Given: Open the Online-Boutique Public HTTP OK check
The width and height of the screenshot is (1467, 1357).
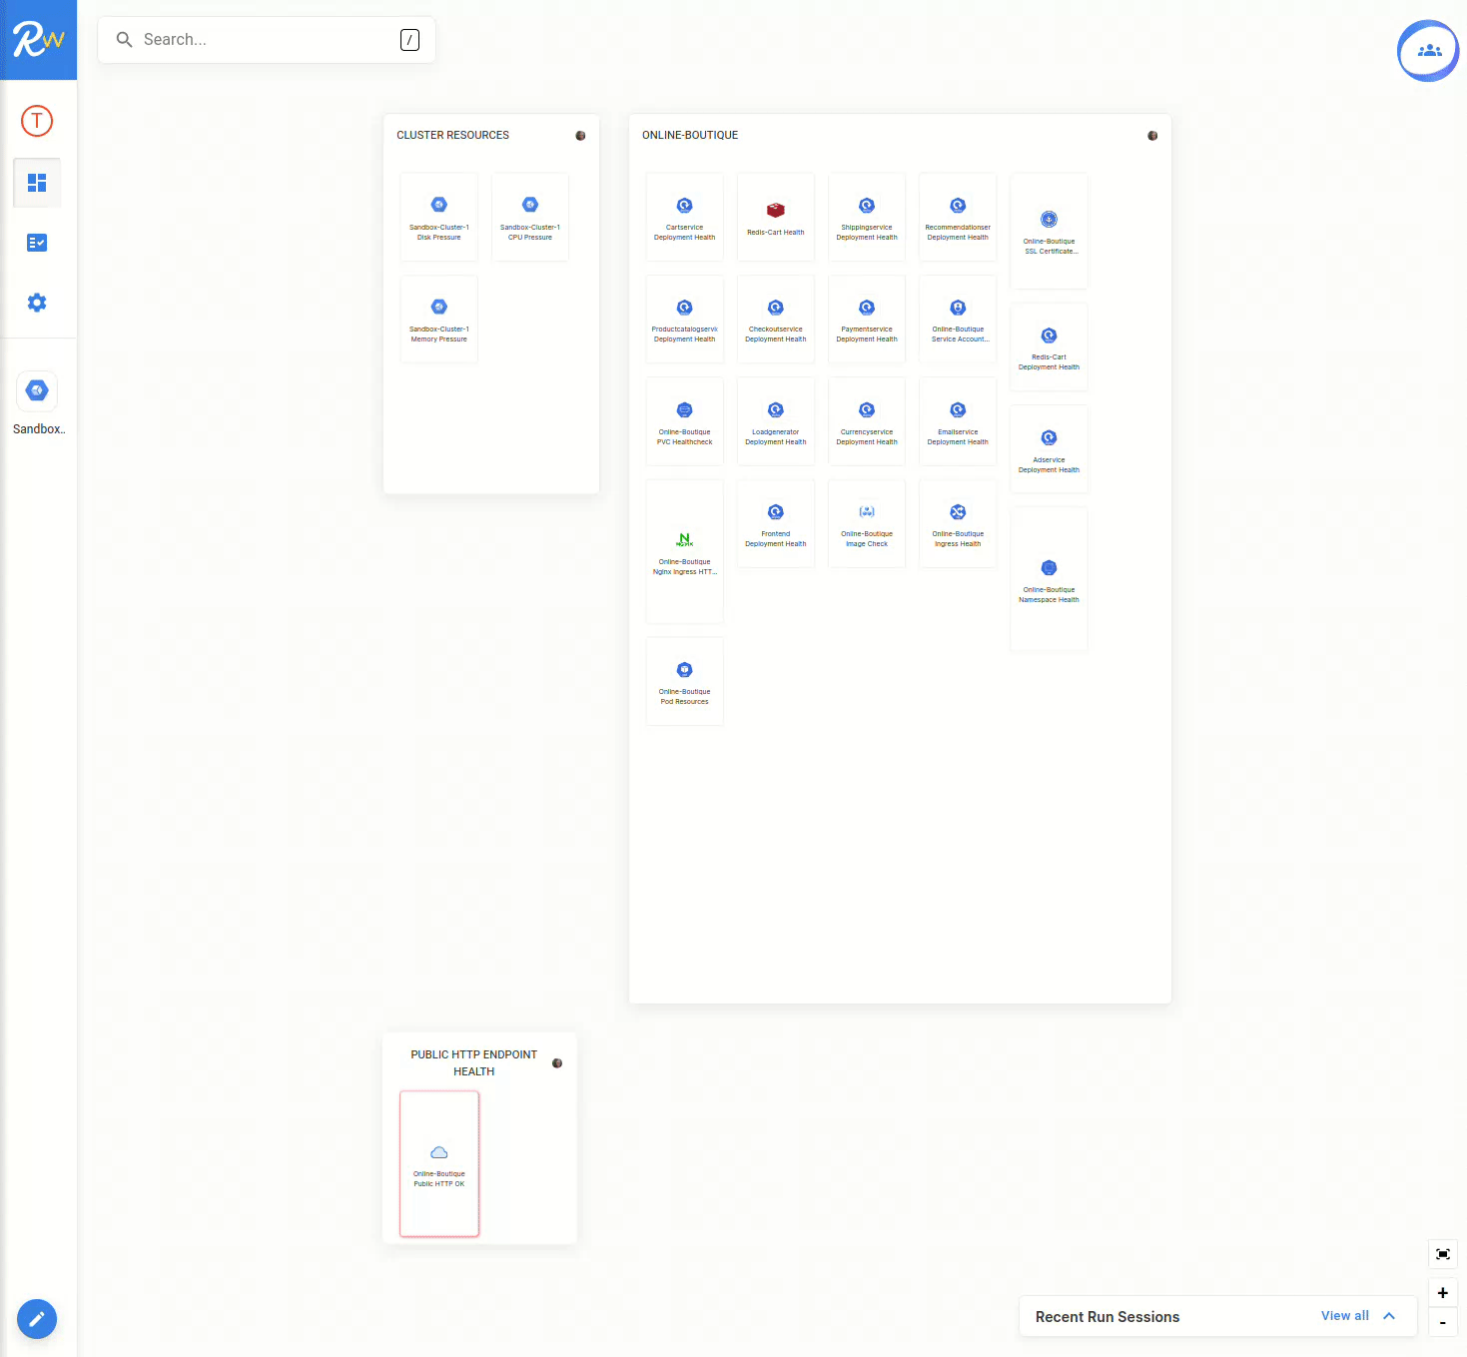Looking at the screenshot, I should pyautogui.click(x=438, y=1163).
